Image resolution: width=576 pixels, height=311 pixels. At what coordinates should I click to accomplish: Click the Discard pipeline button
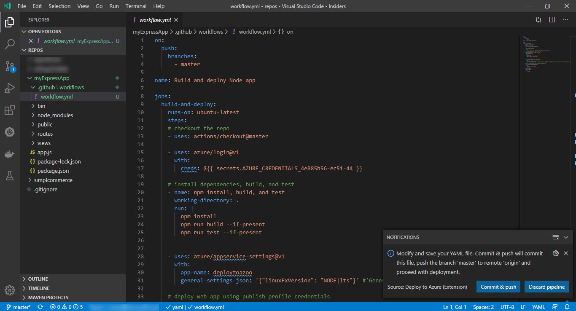[546, 287]
